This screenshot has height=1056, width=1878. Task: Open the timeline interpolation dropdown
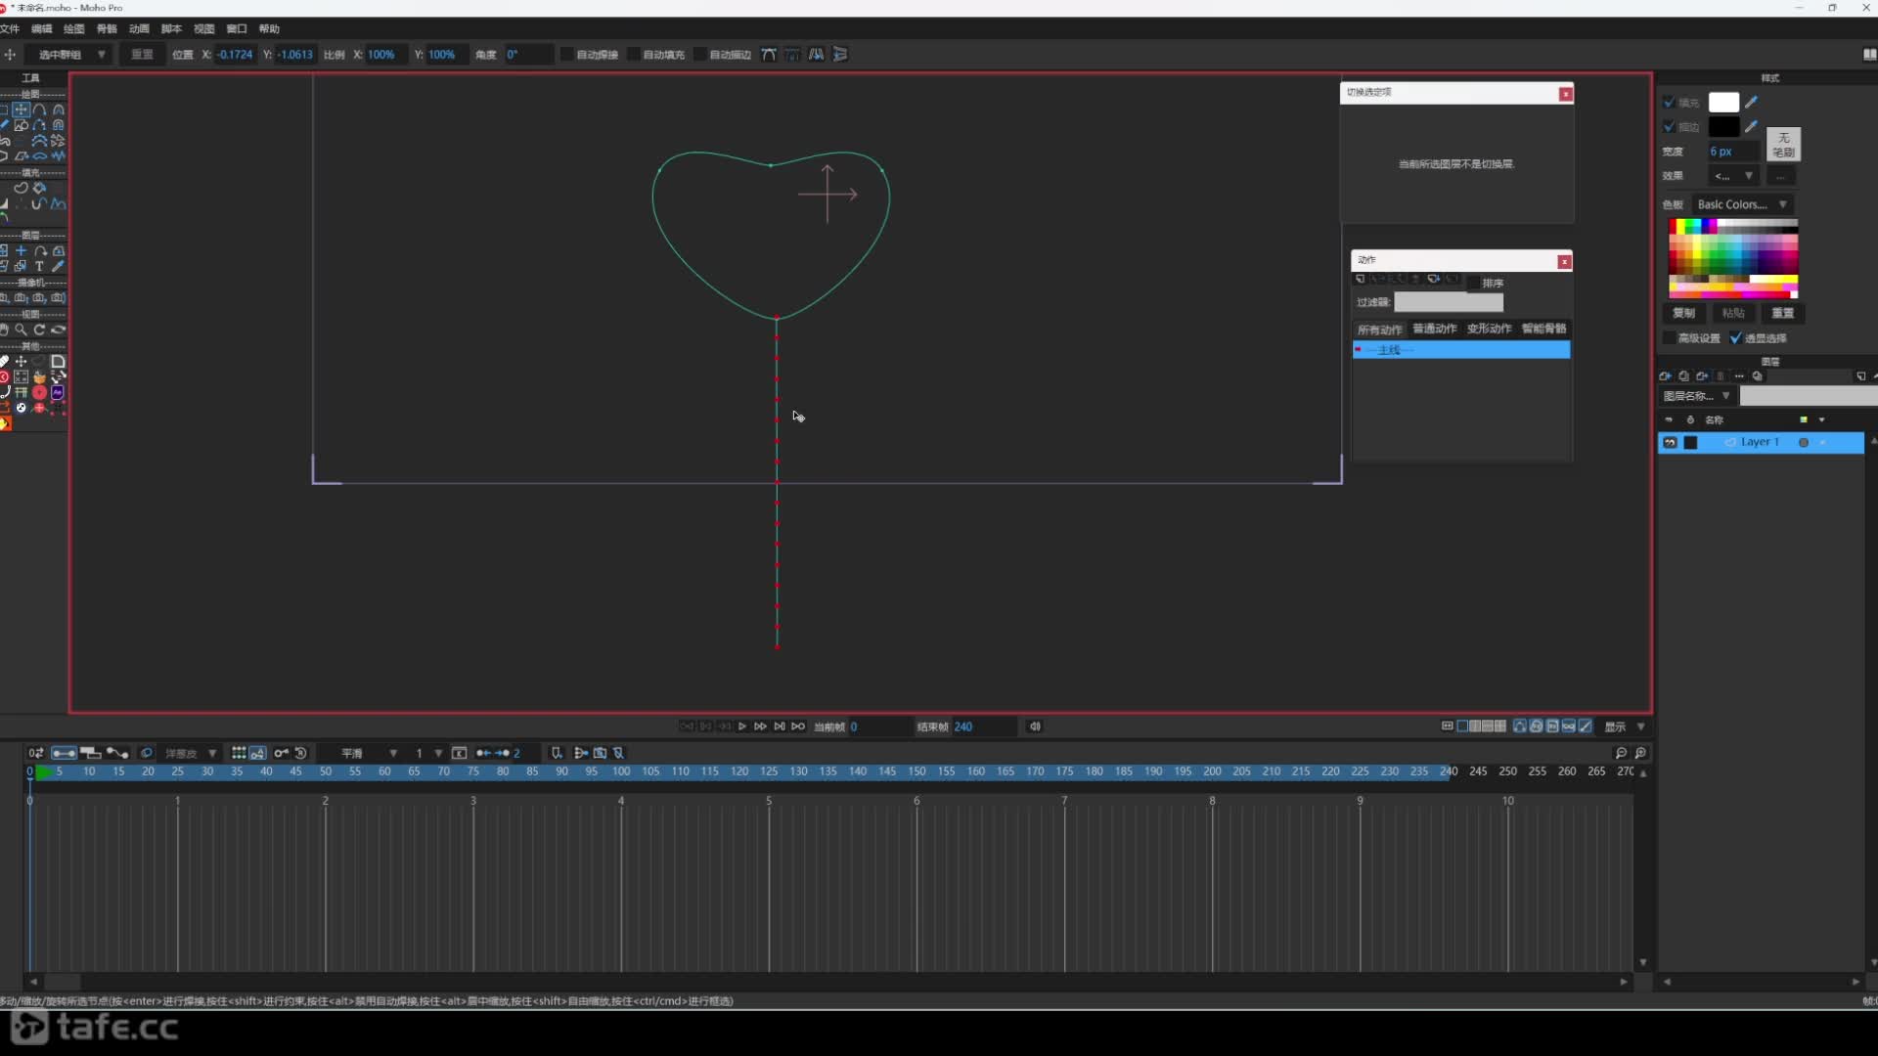[x=368, y=753]
